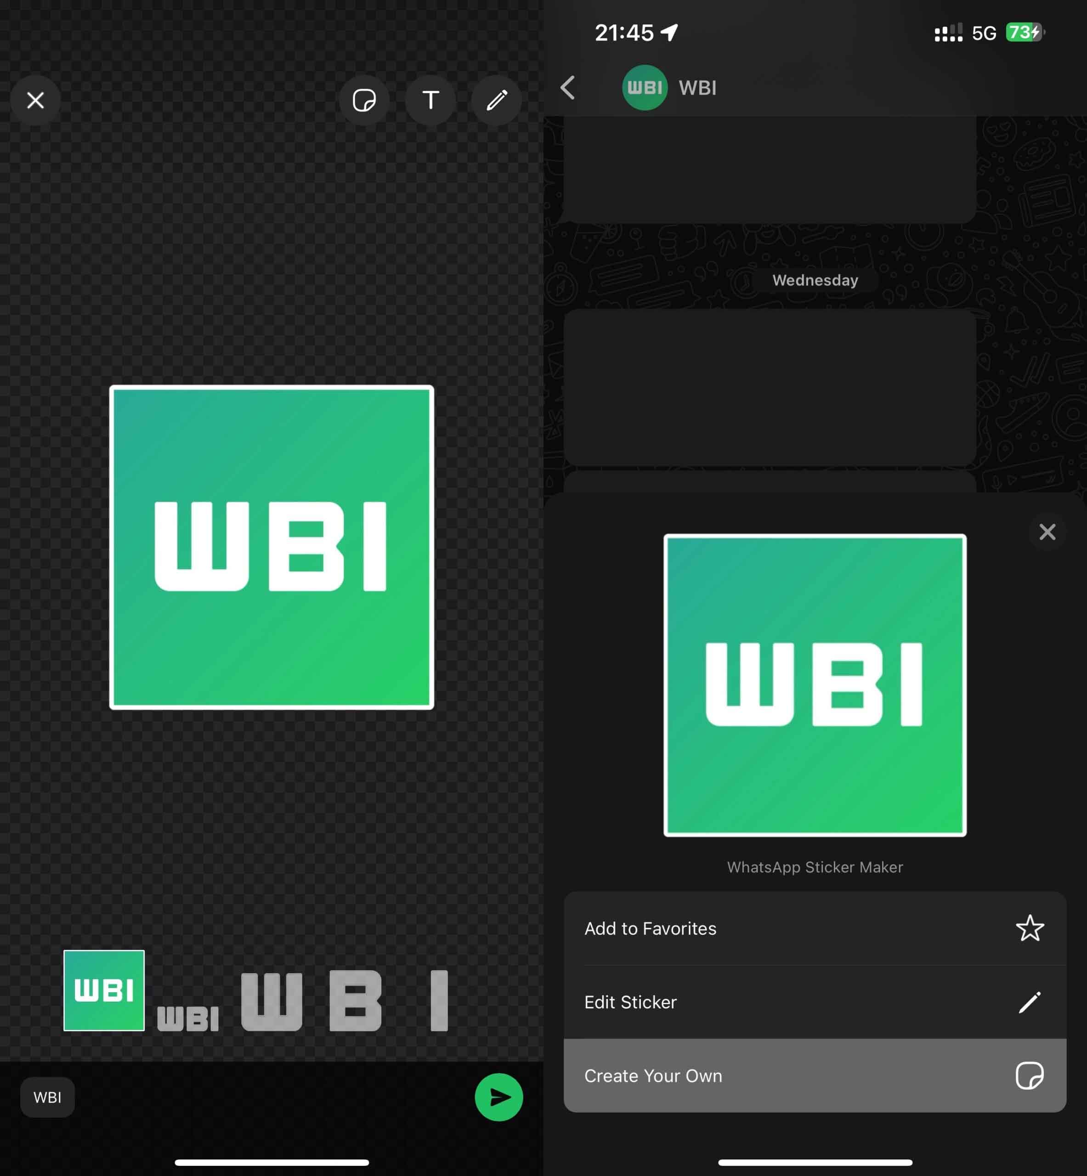Viewport: 1087px width, 1176px height.
Task: Select the sticker tool icon
Action: [x=366, y=101]
